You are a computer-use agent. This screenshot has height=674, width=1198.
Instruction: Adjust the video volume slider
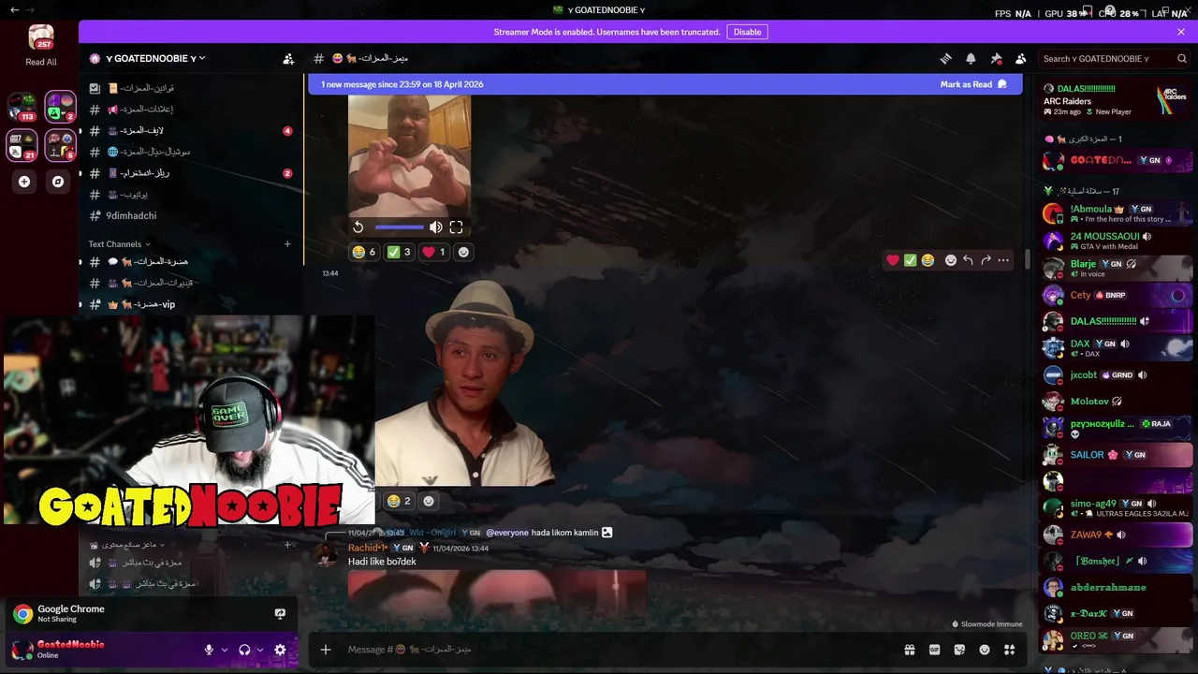click(400, 227)
